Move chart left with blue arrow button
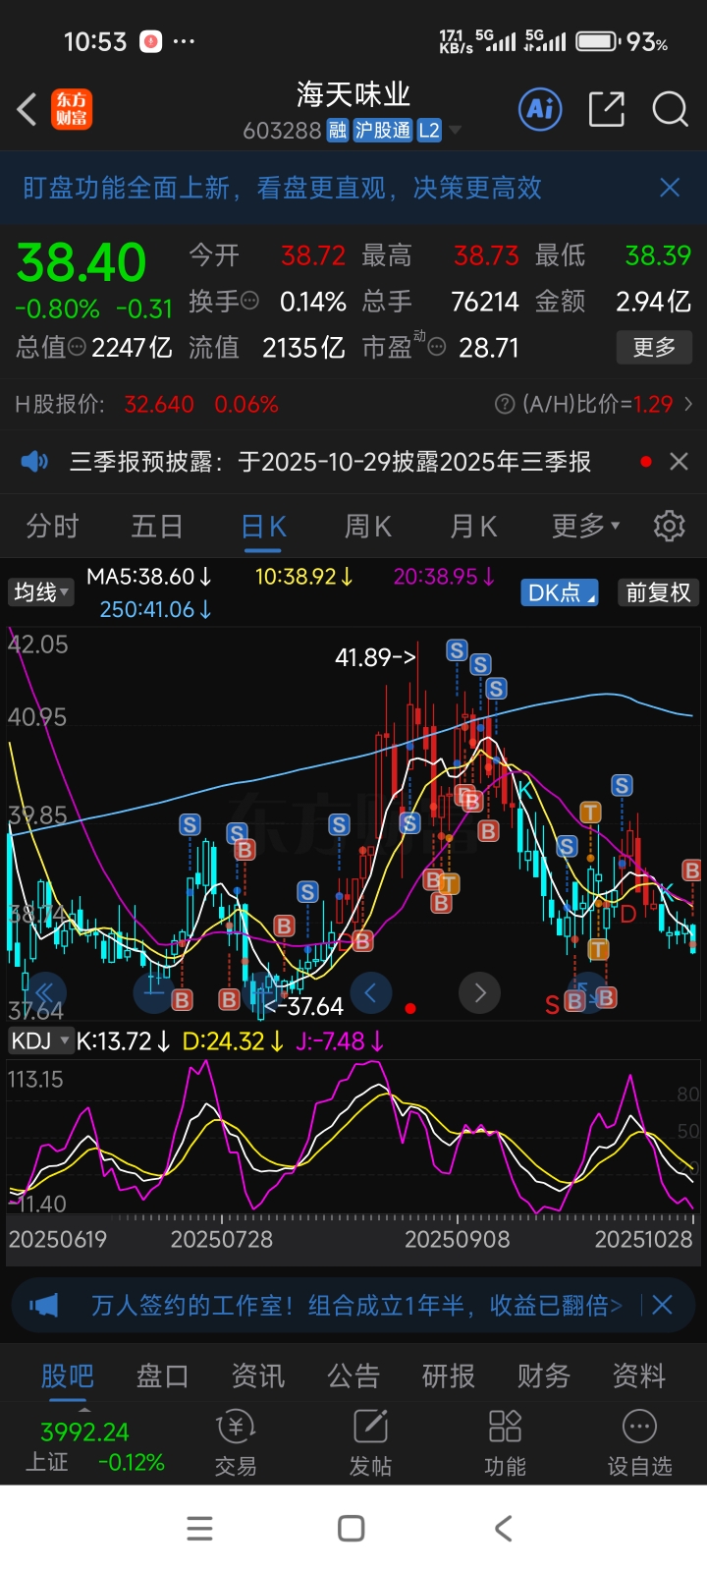 370,993
